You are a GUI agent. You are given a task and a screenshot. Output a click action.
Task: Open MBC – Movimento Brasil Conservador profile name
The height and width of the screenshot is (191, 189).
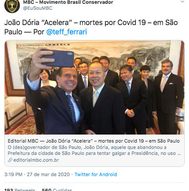(x=68, y=2)
